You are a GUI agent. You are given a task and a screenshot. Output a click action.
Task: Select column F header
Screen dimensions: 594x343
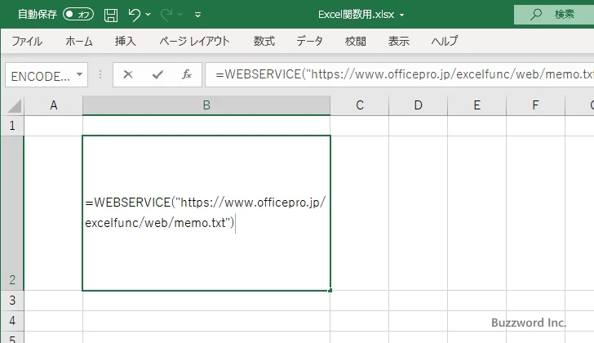pyautogui.click(x=535, y=105)
